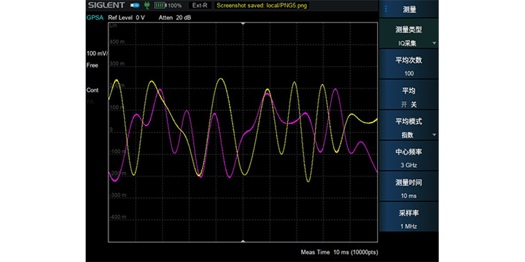Click the Cont sweep mode label
The height and width of the screenshot is (262, 525).
(x=92, y=90)
